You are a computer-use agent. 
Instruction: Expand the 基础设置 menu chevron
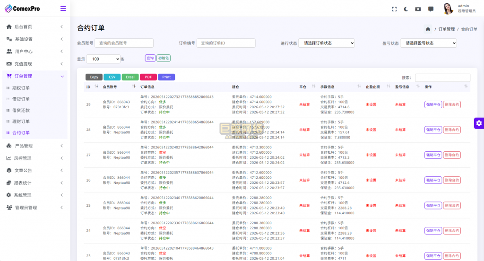coord(62,39)
